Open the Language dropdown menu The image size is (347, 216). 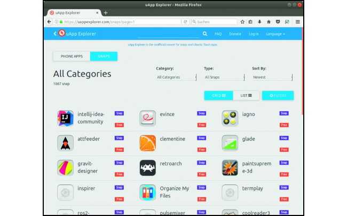point(275,34)
